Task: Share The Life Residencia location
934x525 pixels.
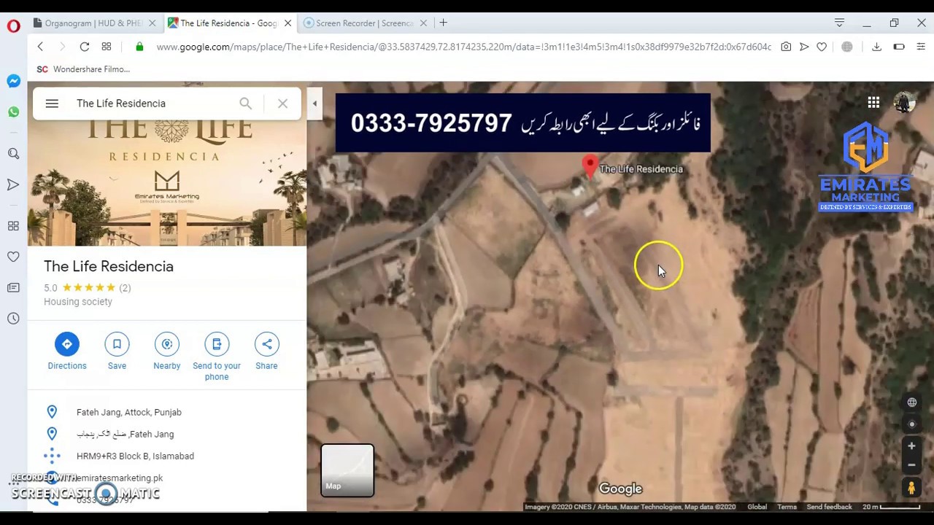Action: click(x=266, y=351)
